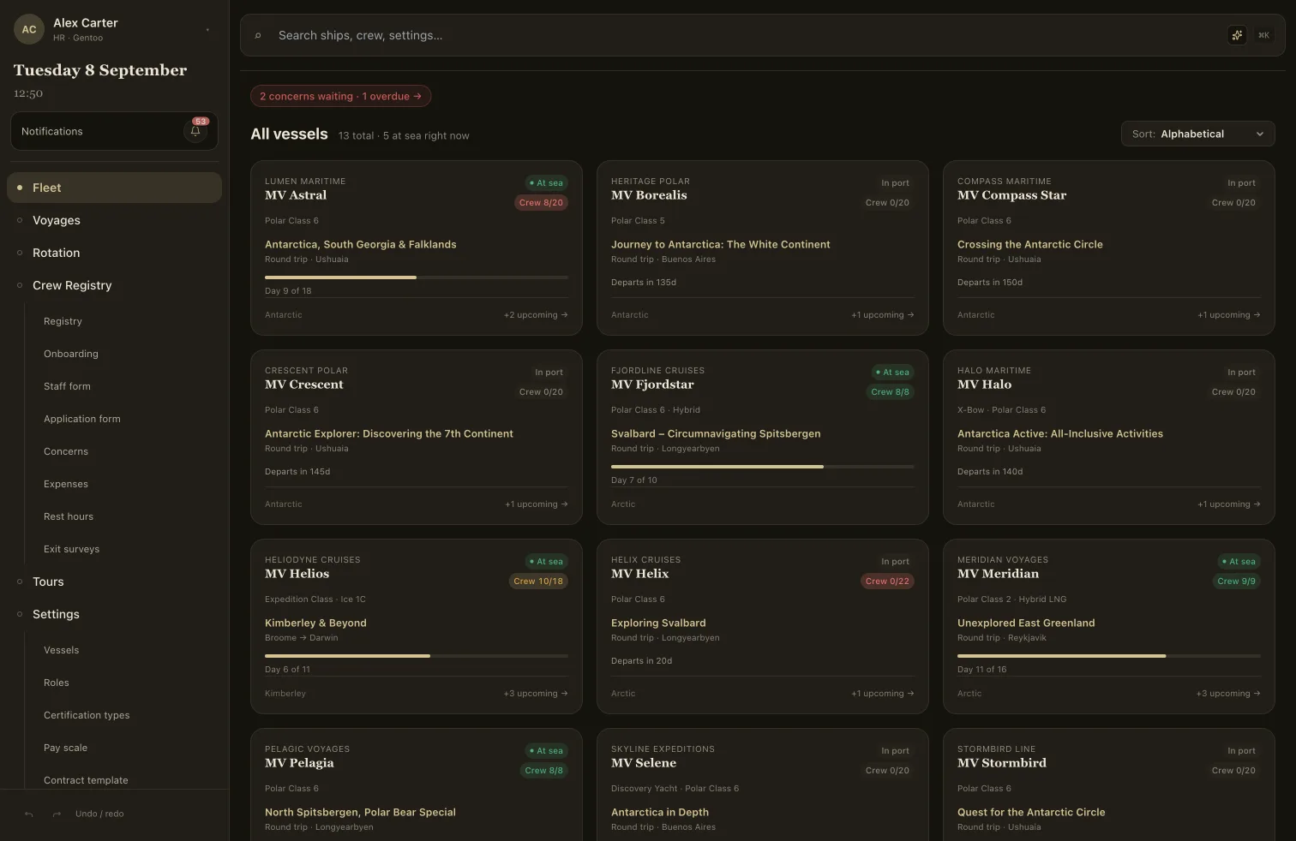
Task: Click the undo arrow icon
Action: pyautogui.click(x=29, y=814)
